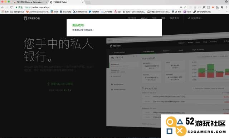Open the EOS - Decentralize bookmark

coord(134,12)
